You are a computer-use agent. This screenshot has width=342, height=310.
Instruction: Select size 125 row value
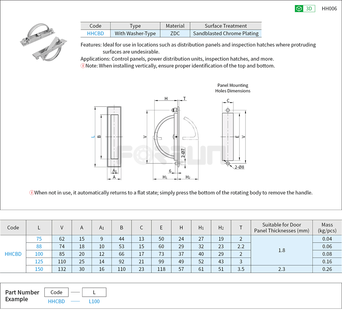point(39,262)
